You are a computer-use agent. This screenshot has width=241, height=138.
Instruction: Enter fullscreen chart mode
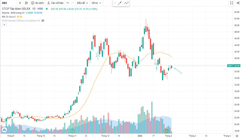pyautogui.click(x=232, y=3)
